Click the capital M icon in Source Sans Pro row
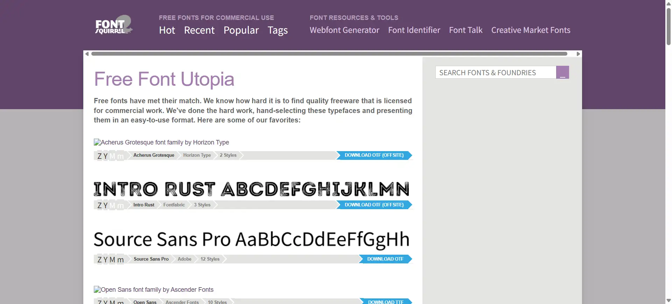The image size is (672, 304). pyautogui.click(x=112, y=260)
